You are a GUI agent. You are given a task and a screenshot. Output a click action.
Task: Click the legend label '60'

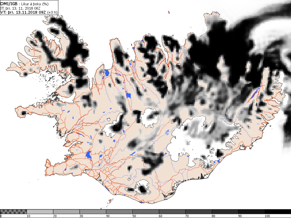pyautogui.click(x=161, y=216)
